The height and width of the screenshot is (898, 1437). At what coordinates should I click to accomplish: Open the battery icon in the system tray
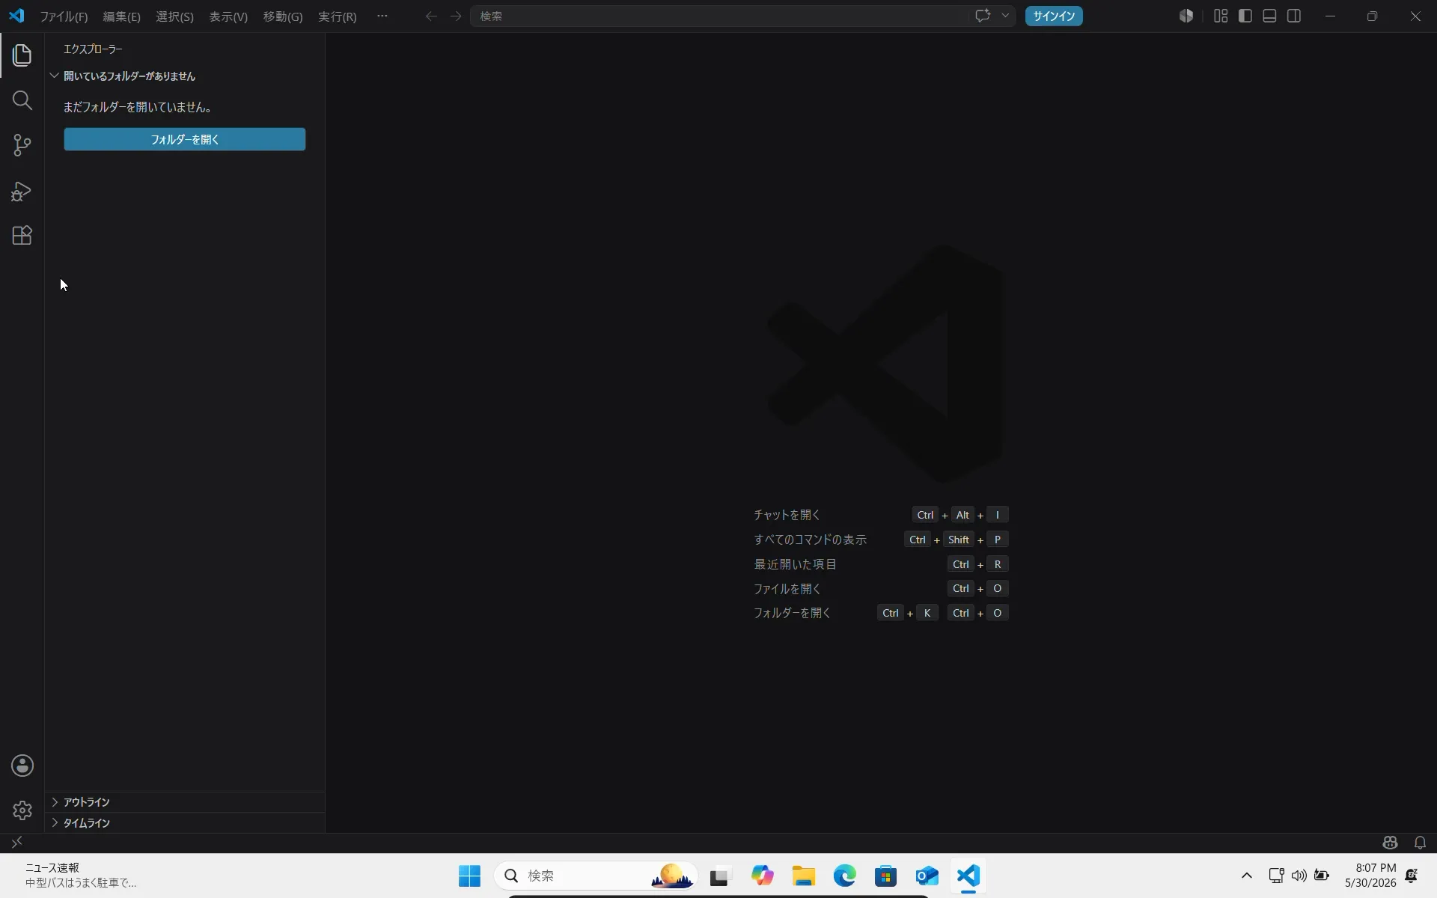pyautogui.click(x=1322, y=876)
